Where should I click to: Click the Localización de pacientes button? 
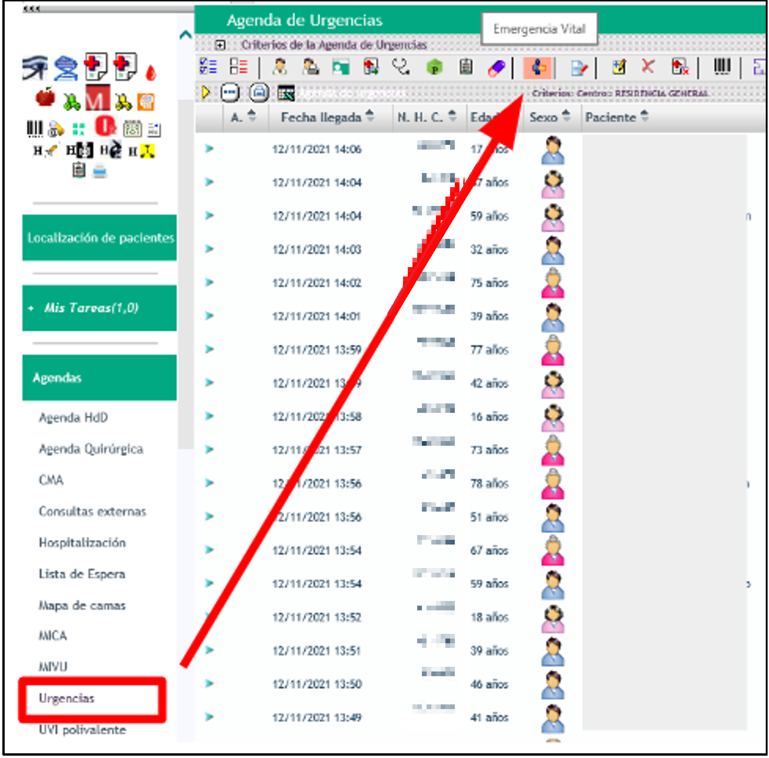pyautogui.click(x=100, y=238)
